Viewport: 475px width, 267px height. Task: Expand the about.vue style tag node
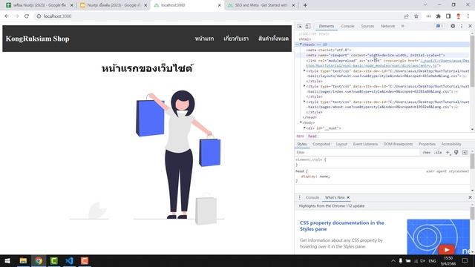tap(304, 102)
